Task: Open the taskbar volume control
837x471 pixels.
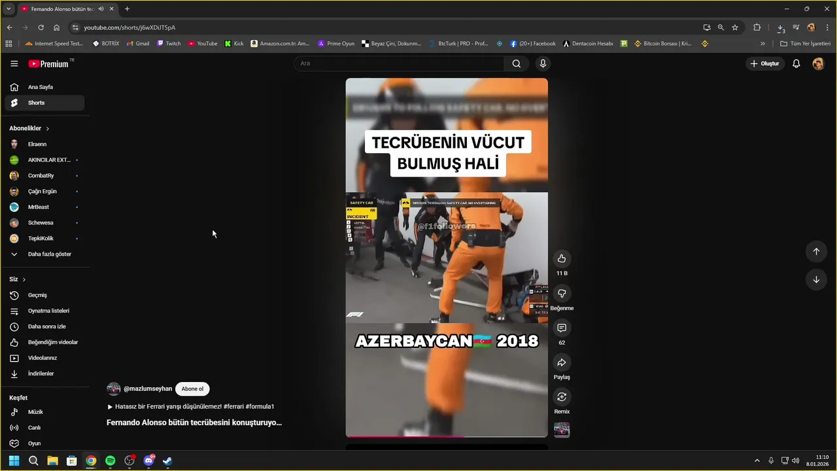Action: point(796,461)
